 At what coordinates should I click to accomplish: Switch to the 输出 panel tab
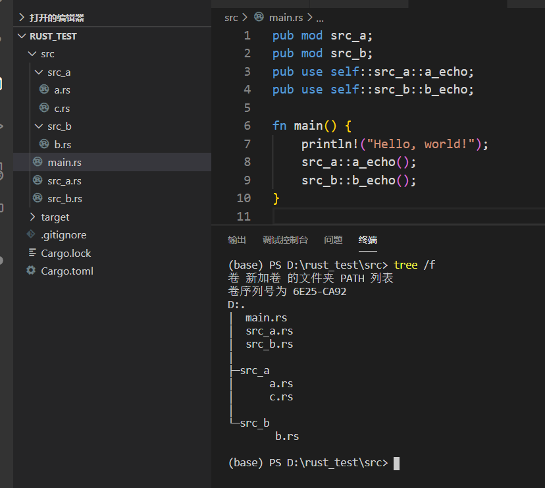click(237, 240)
